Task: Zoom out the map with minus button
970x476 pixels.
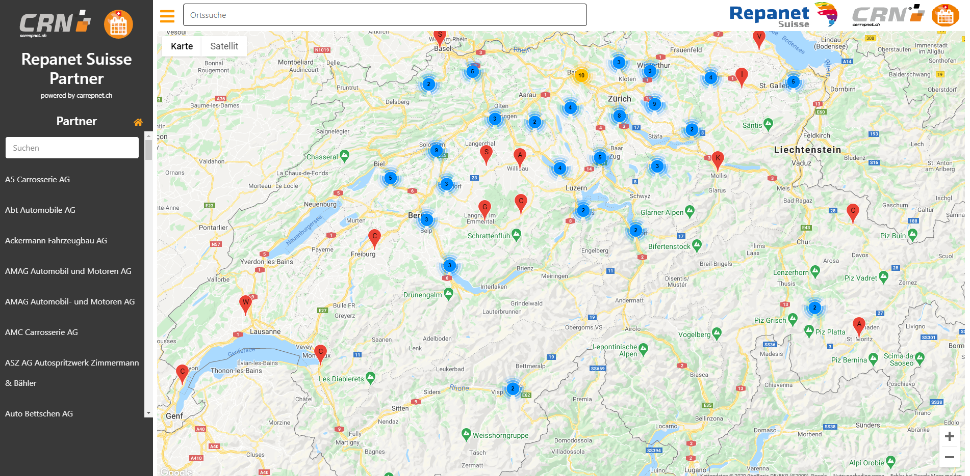Action: pyautogui.click(x=949, y=457)
